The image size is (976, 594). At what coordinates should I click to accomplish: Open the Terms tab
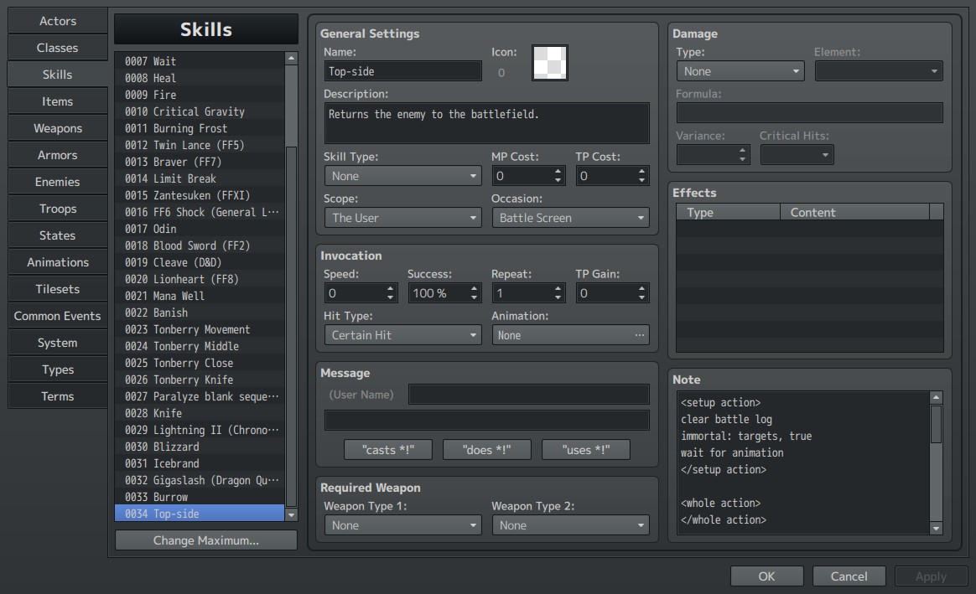coord(58,396)
